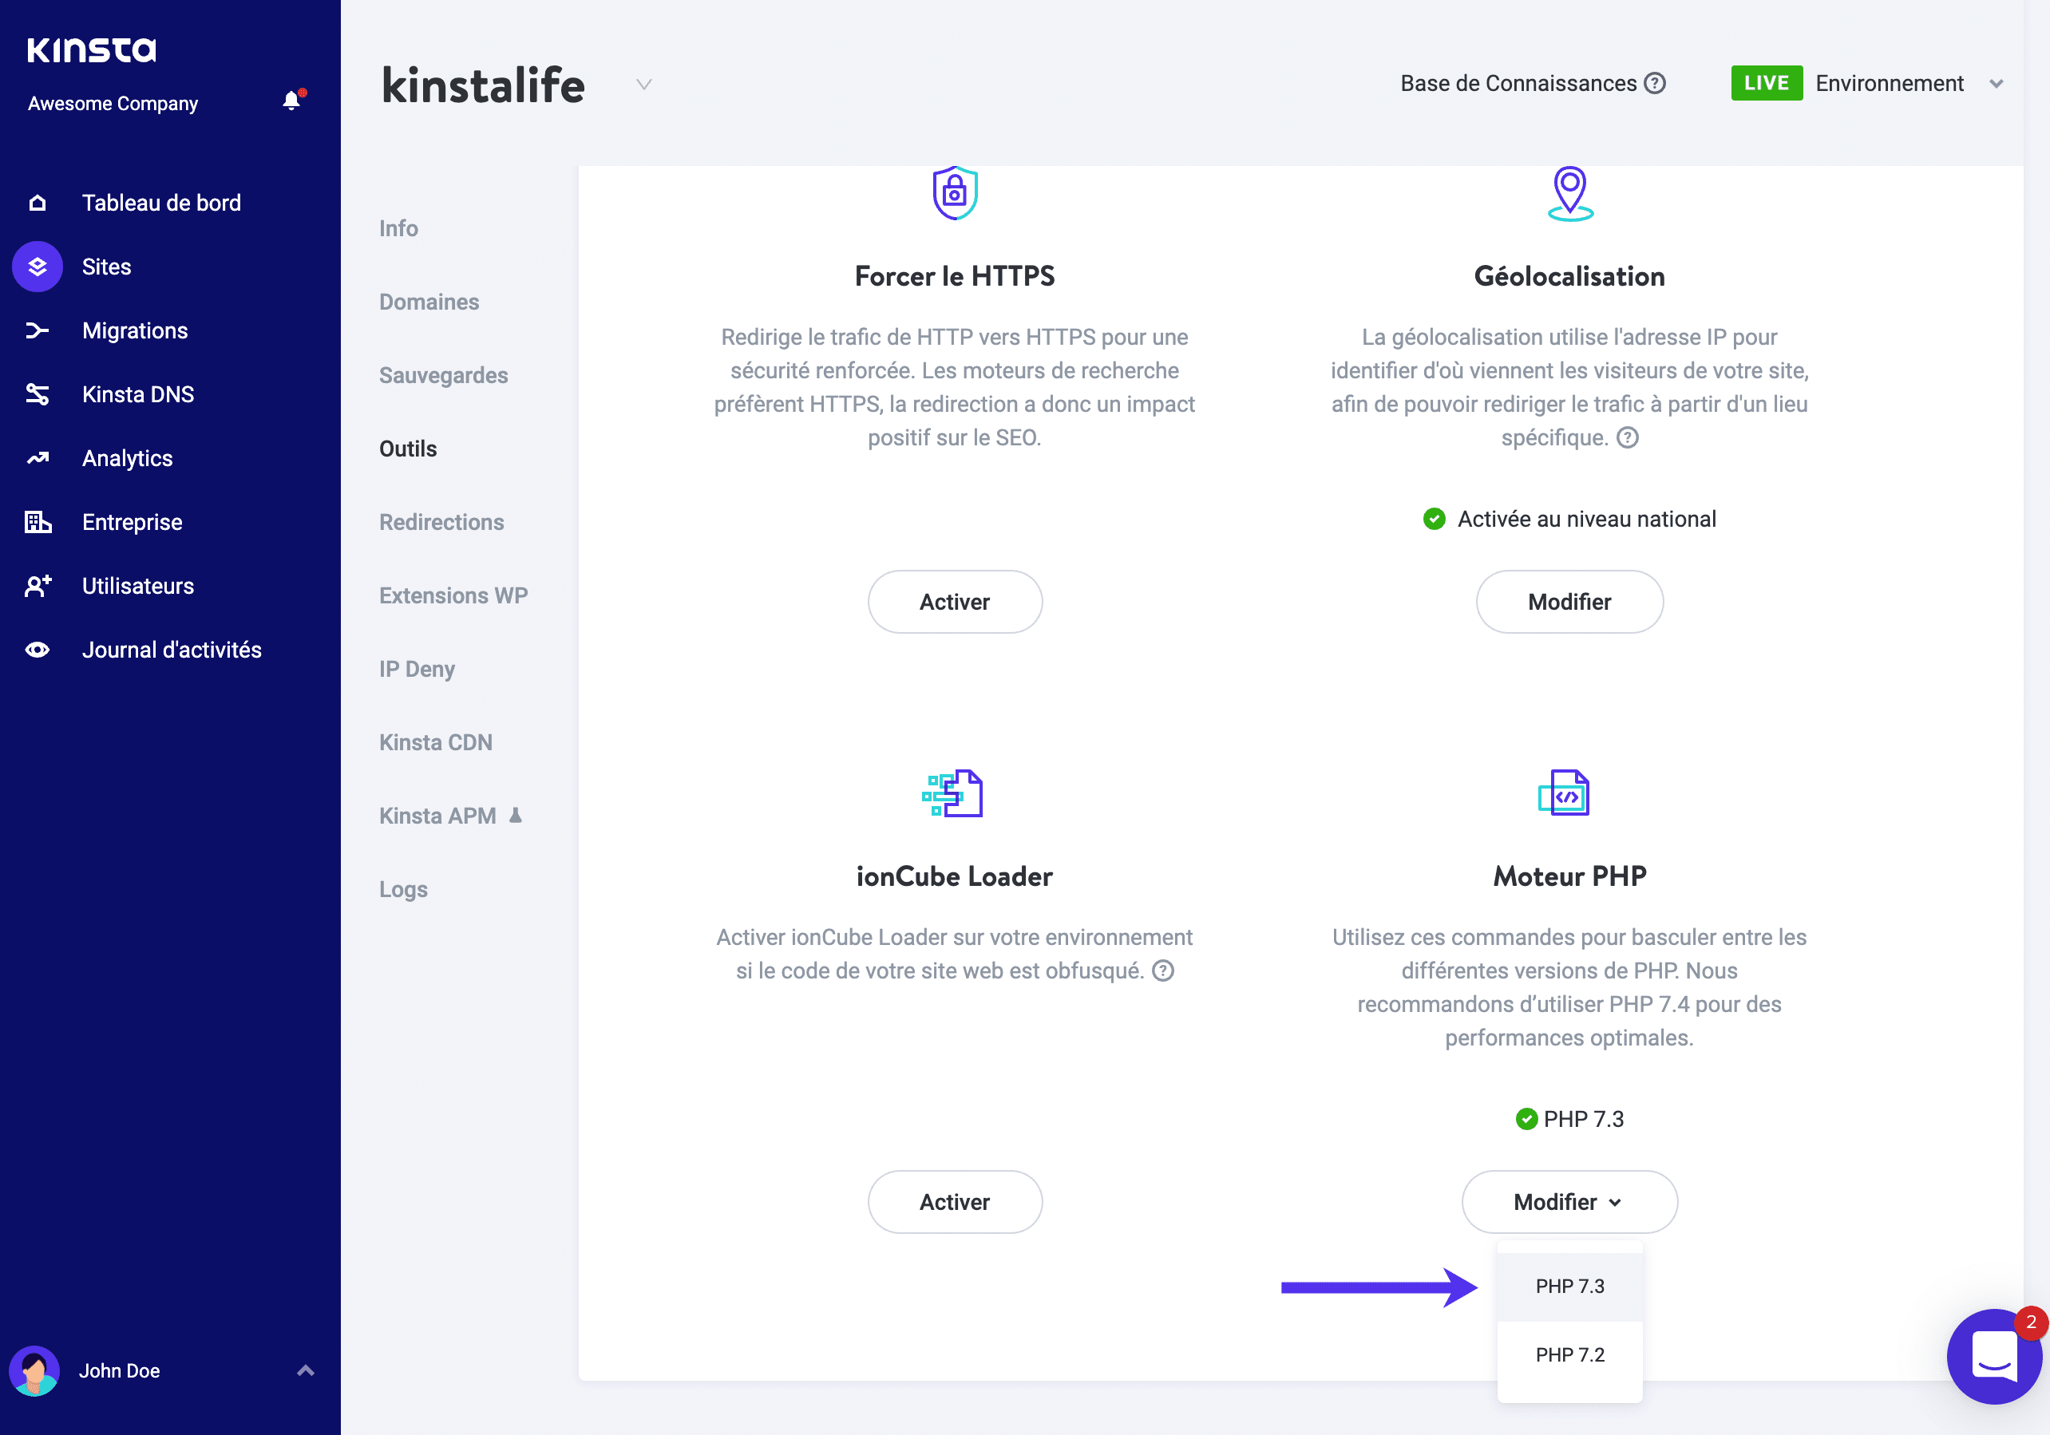Click the Tableau de bord home icon
2050x1435 pixels.
[x=38, y=203]
